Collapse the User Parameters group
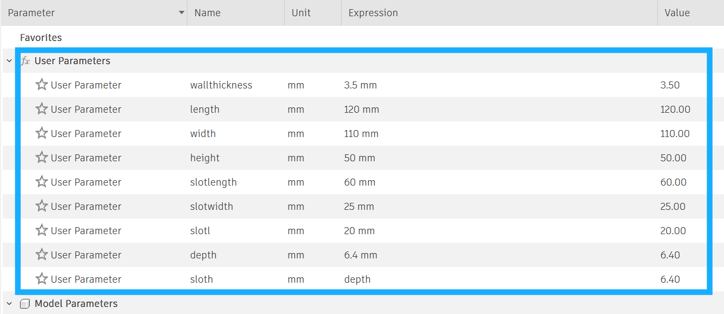 click(x=9, y=61)
